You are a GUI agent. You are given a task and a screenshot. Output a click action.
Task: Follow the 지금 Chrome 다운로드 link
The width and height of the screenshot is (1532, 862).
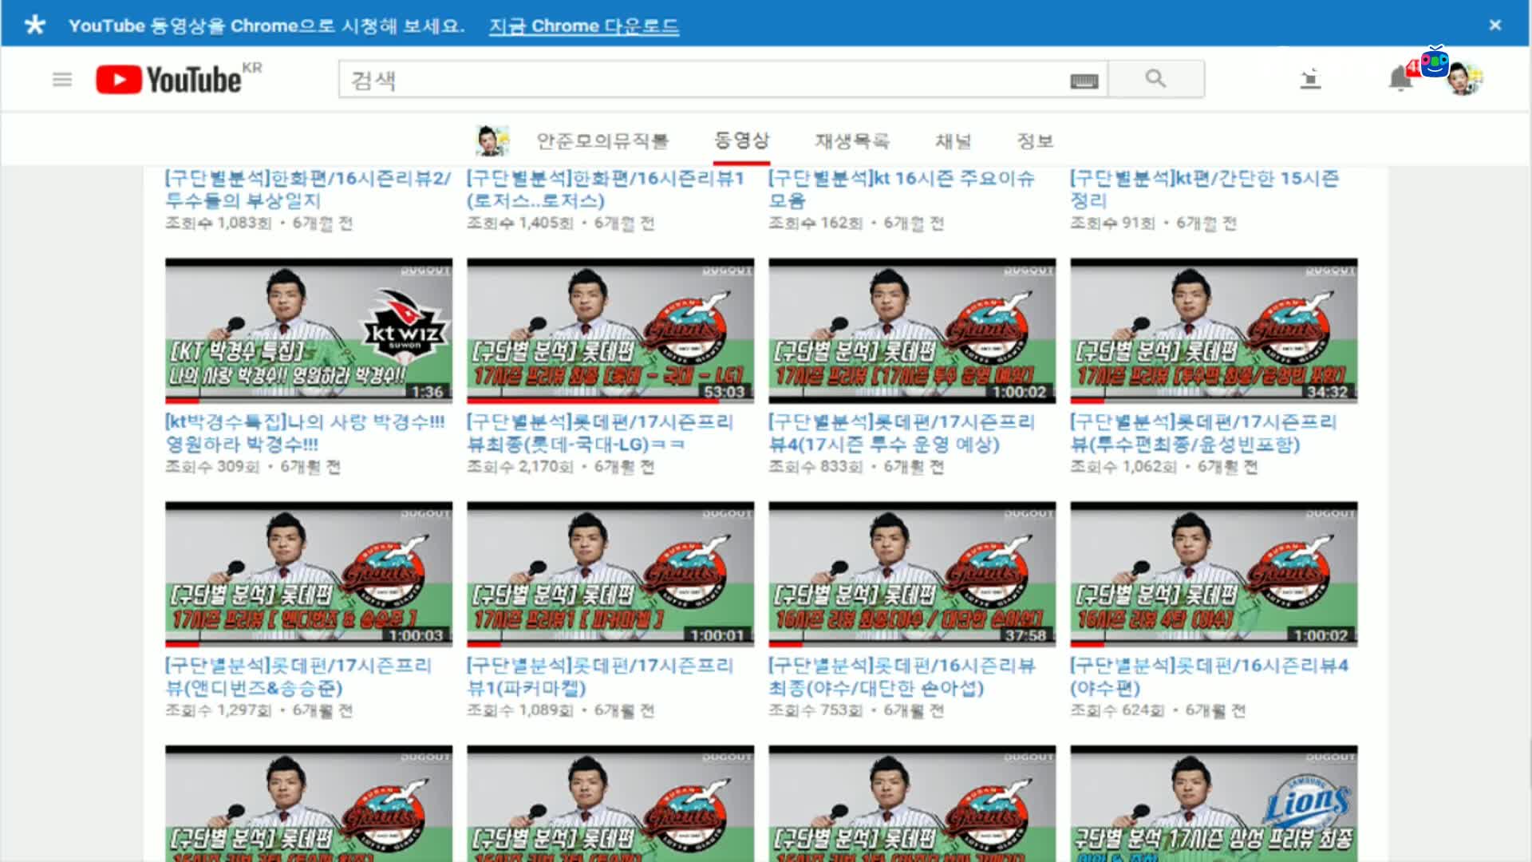(x=583, y=26)
